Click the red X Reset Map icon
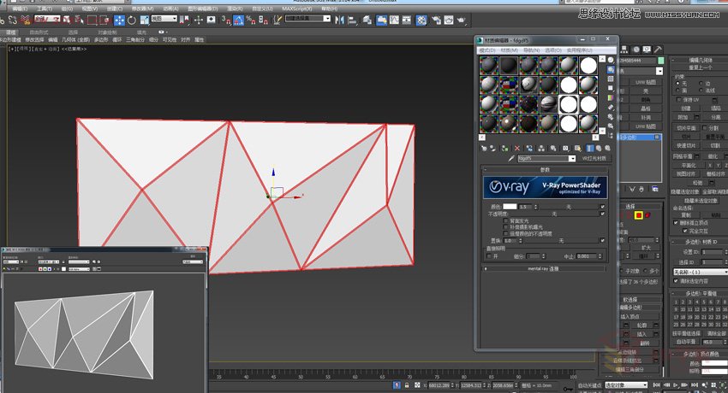 point(516,148)
